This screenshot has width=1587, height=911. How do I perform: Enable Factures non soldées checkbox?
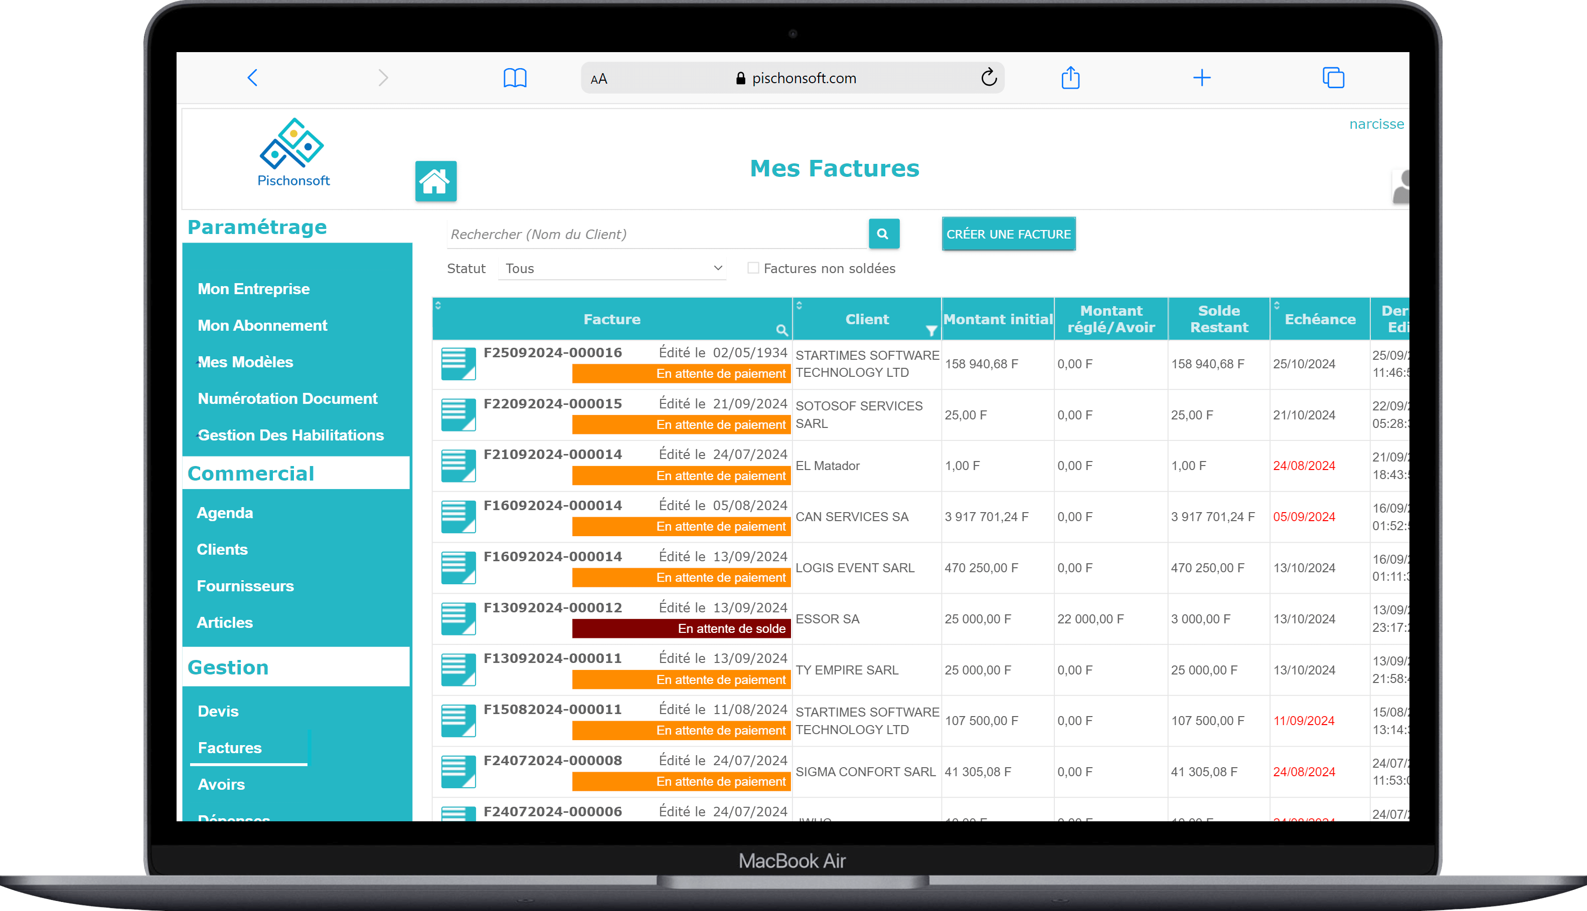753,269
